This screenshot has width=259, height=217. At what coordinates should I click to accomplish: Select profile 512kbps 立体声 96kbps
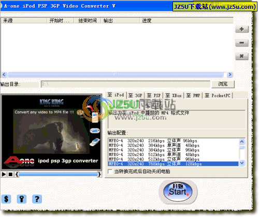click(174, 159)
